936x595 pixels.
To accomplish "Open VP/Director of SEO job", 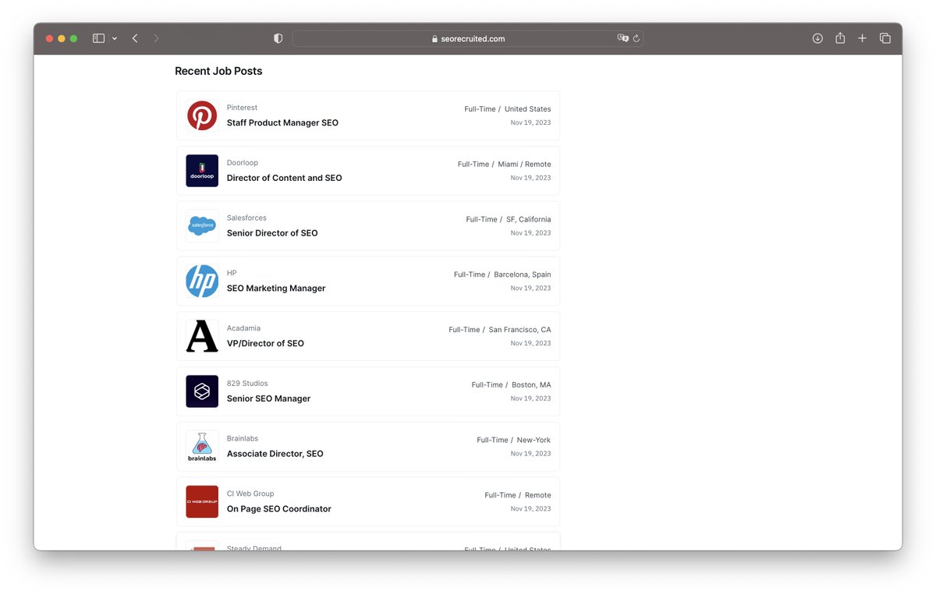I will click(265, 343).
